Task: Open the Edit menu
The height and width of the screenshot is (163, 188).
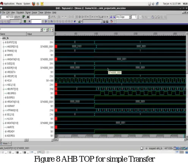Action: click(8, 13)
